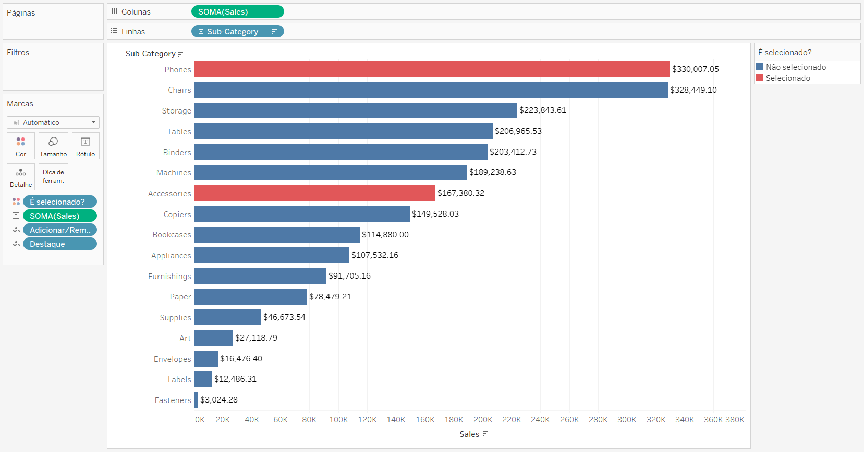Click color icon beside É selecionado? pill
The width and height of the screenshot is (864, 452).
click(x=16, y=202)
